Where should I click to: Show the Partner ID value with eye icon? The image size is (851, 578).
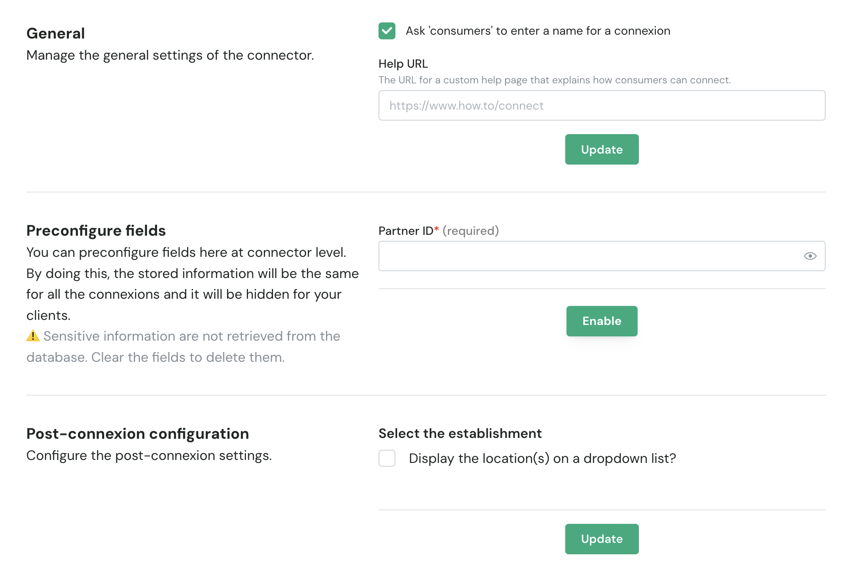click(x=810, y=256)
